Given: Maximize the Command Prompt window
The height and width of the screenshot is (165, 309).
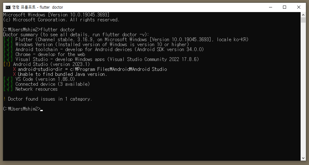Looking at the screenshot, I should tap(285, 7).
